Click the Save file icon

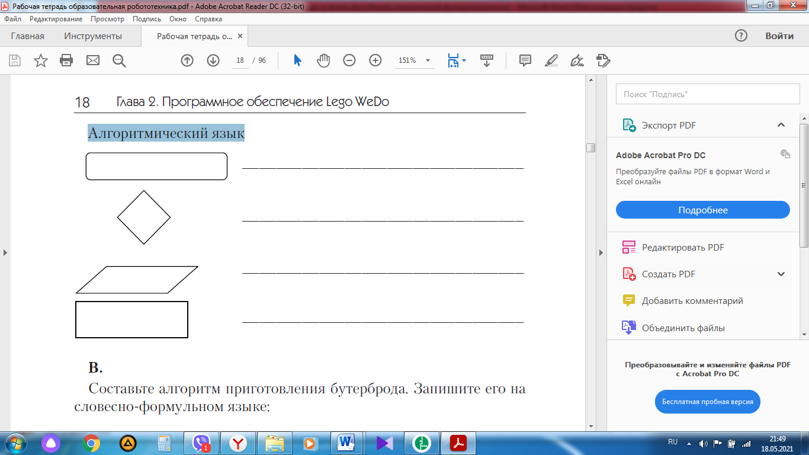[x=15, y=60]
